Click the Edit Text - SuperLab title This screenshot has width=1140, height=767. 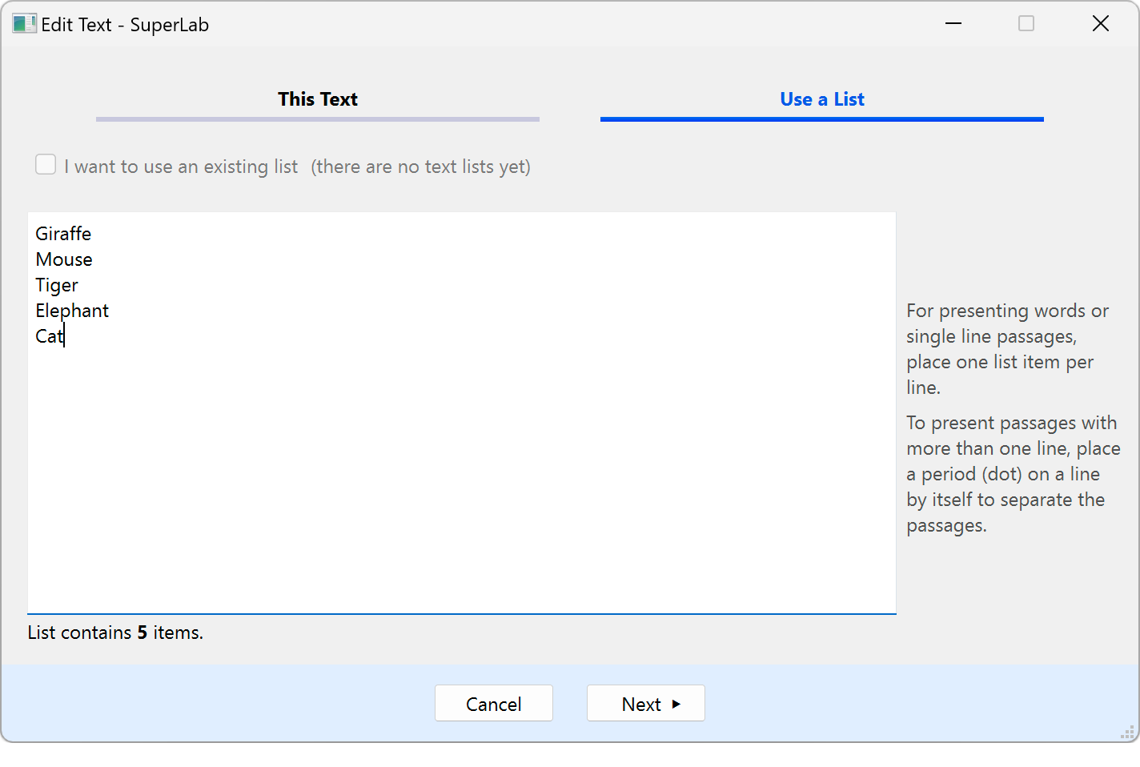[x=125, y=25]
